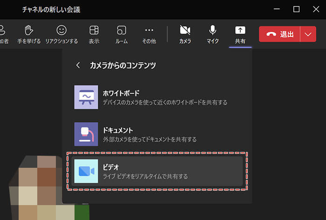Viewport: 326px width, 220px height.
Task: Select the Whiteboard icon tile
Action: tap(86, 97)
